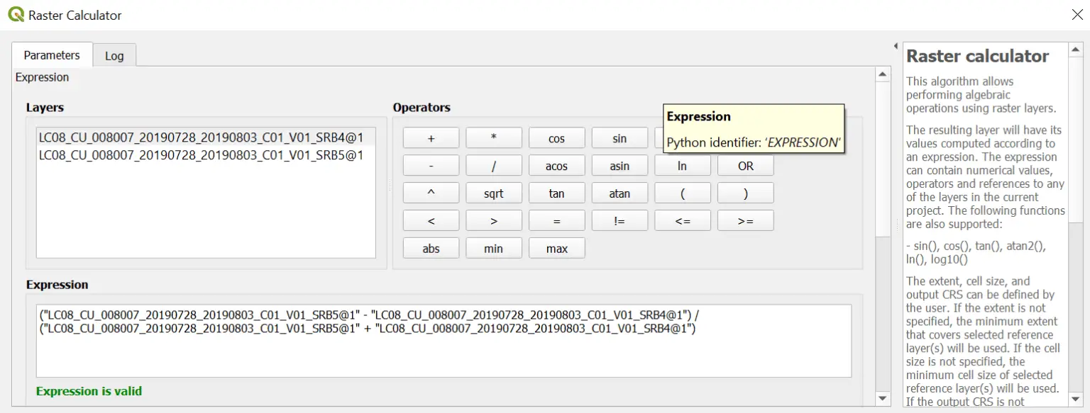Insert the not-equal operator
Image resolution: width=1090 pixels, height=413 pixels.
(x=620, y=220)
